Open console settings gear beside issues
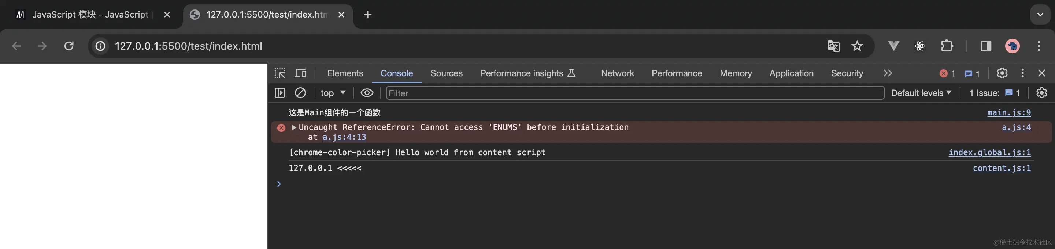 pyautogui.click(x=1041, y=93)
